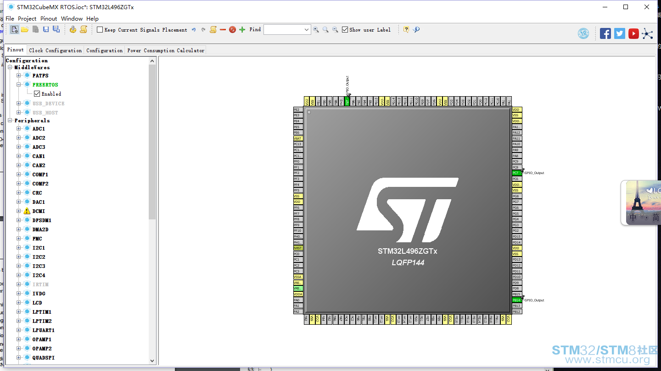Collapse the FREERTOS tree node
This screenshot has height=371, width=661.
19,85
